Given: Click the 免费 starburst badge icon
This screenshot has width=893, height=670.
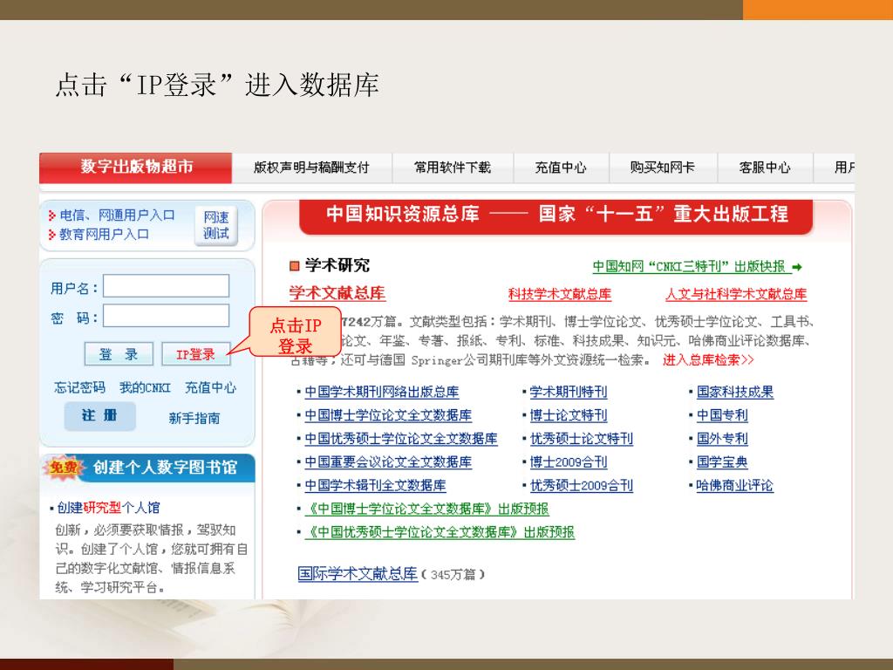Looking at the screenshot, I should point(63,468).
